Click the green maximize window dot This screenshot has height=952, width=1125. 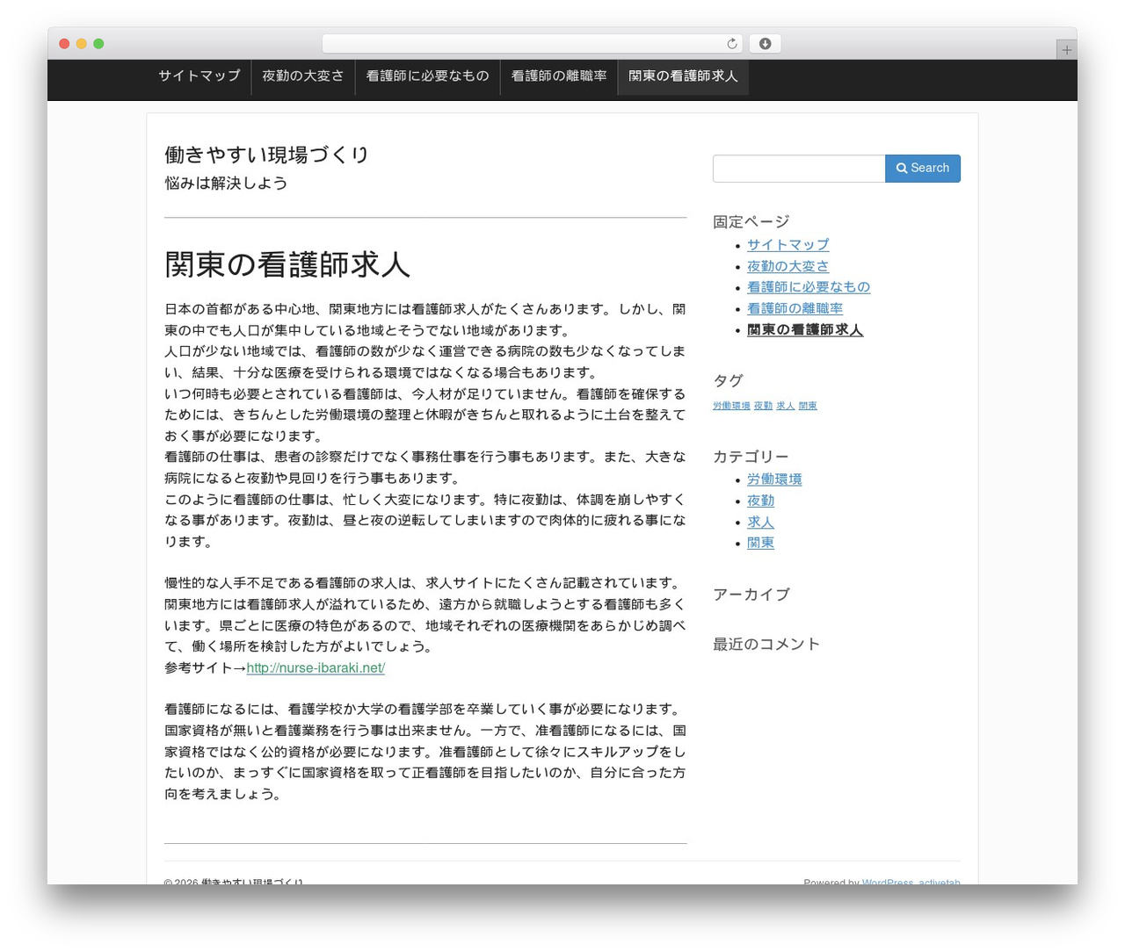click(98, 44)
